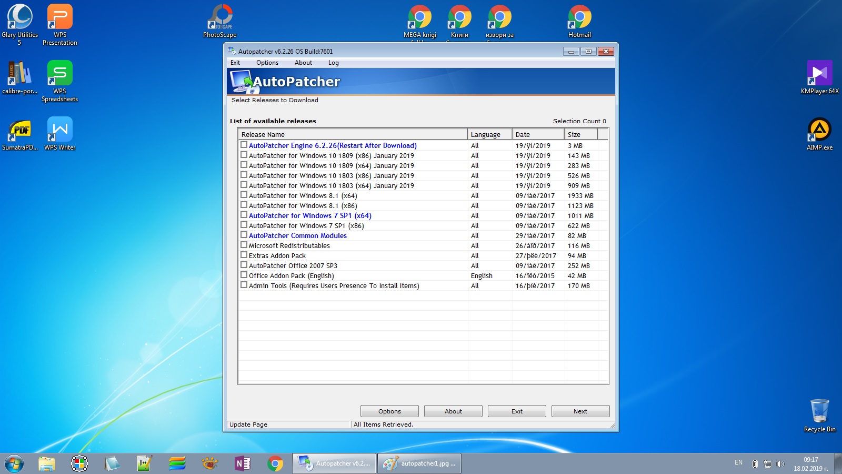This screenshot has height=474, width=842.
Task: Check AutoPatcher Common Modules
Action: [x=244, y=235]
